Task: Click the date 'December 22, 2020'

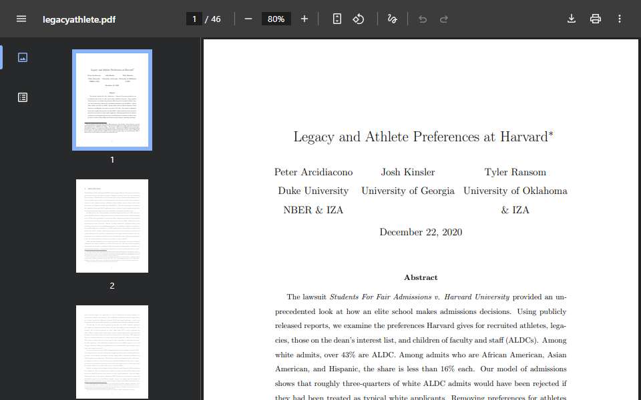Action: pyautogui.click(x=421, y=232)
